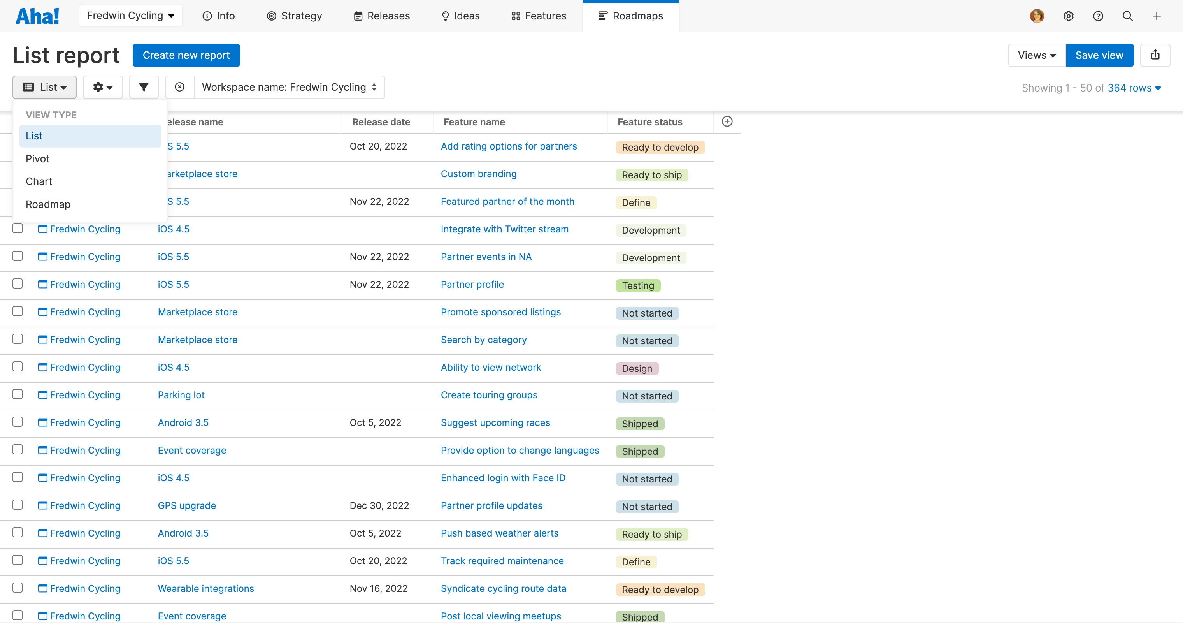The image size is (1183, 623).
Task: Click the user avatar picture
Action: (x=1037, y=16)
